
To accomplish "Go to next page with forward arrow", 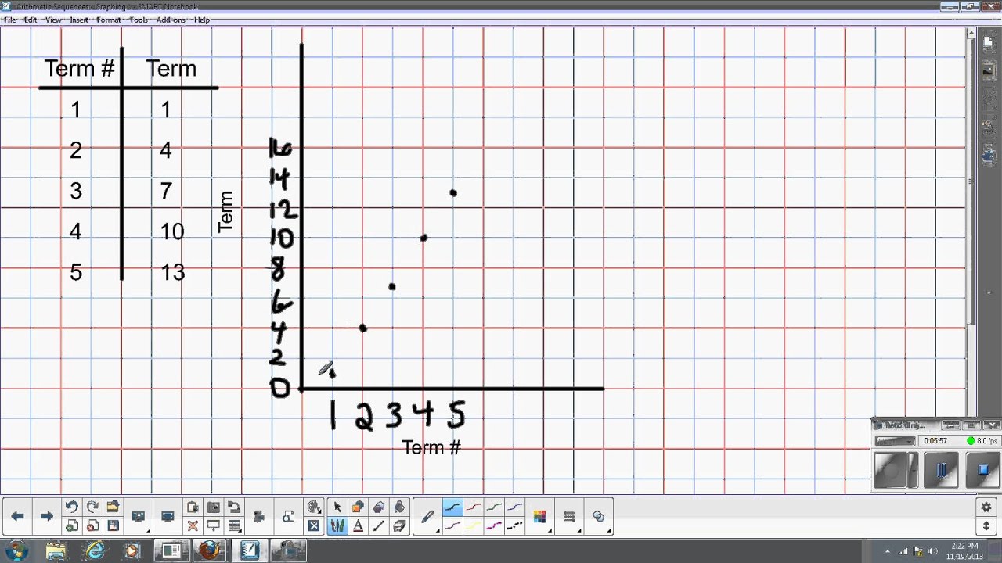I will 47,516.
